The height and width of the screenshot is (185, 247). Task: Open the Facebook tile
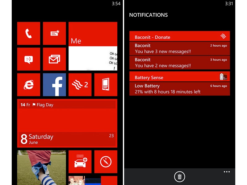pos(54,84)
